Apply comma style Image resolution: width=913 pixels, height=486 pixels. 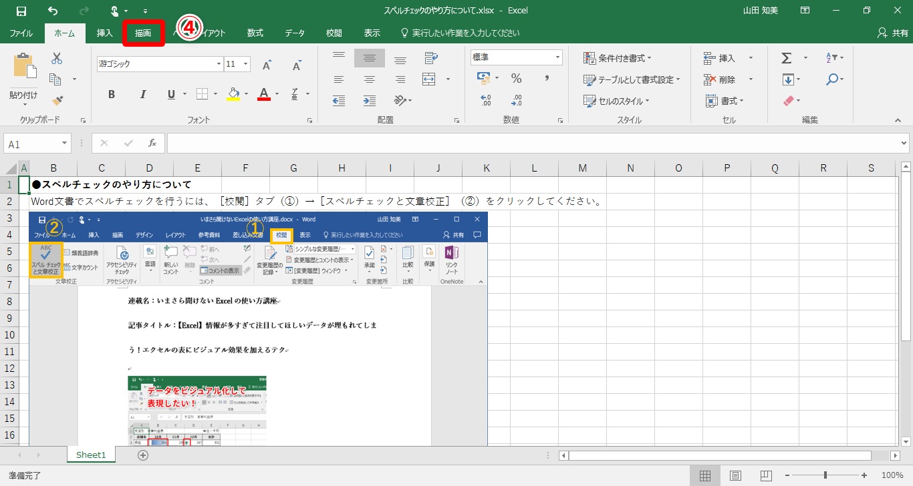[547, 79]
